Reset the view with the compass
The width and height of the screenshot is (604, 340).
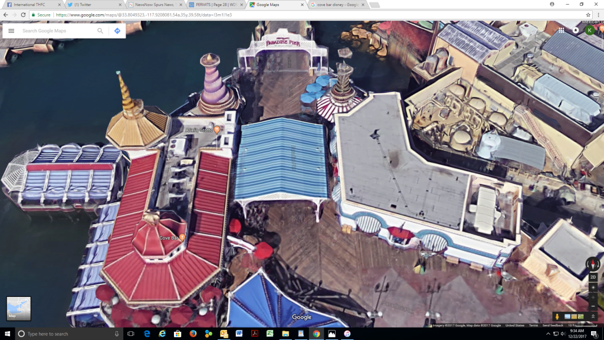[x=593, y=264]
